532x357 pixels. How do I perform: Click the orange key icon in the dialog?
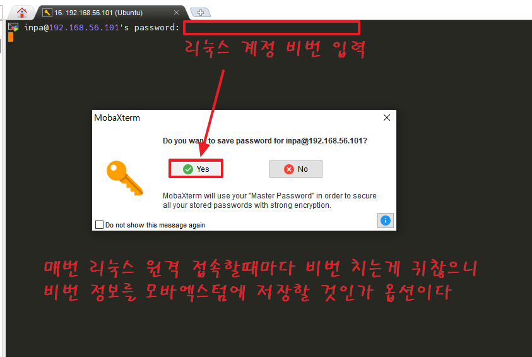(x=125, y=178)
